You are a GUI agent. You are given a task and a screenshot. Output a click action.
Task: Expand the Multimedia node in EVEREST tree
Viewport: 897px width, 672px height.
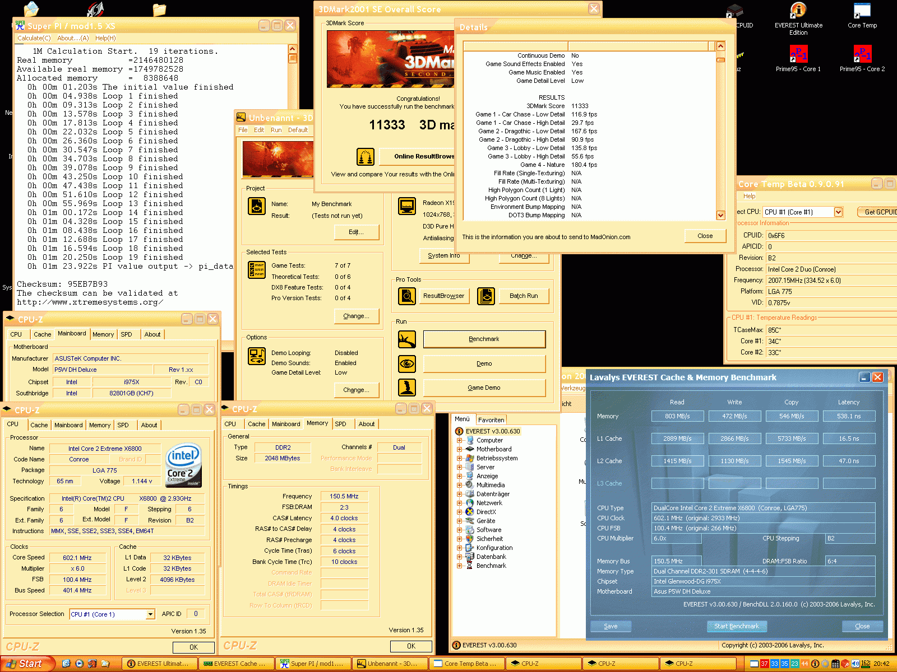[x=460, y=485]
